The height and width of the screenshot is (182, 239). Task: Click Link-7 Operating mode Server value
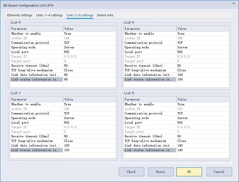point(89,118)
